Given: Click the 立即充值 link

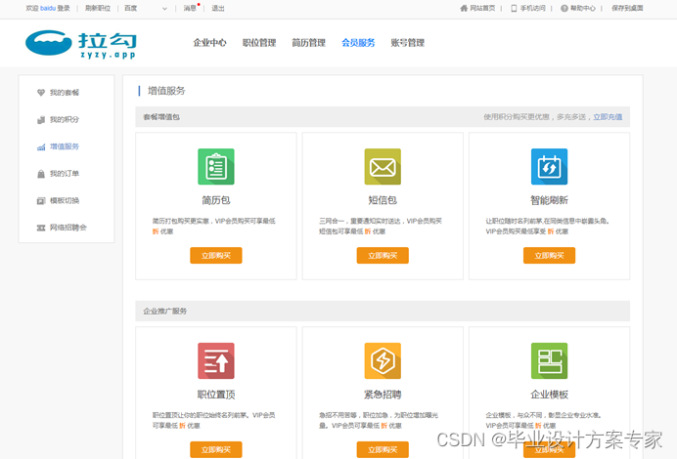Looking at the screenshot, I should 608,117.
